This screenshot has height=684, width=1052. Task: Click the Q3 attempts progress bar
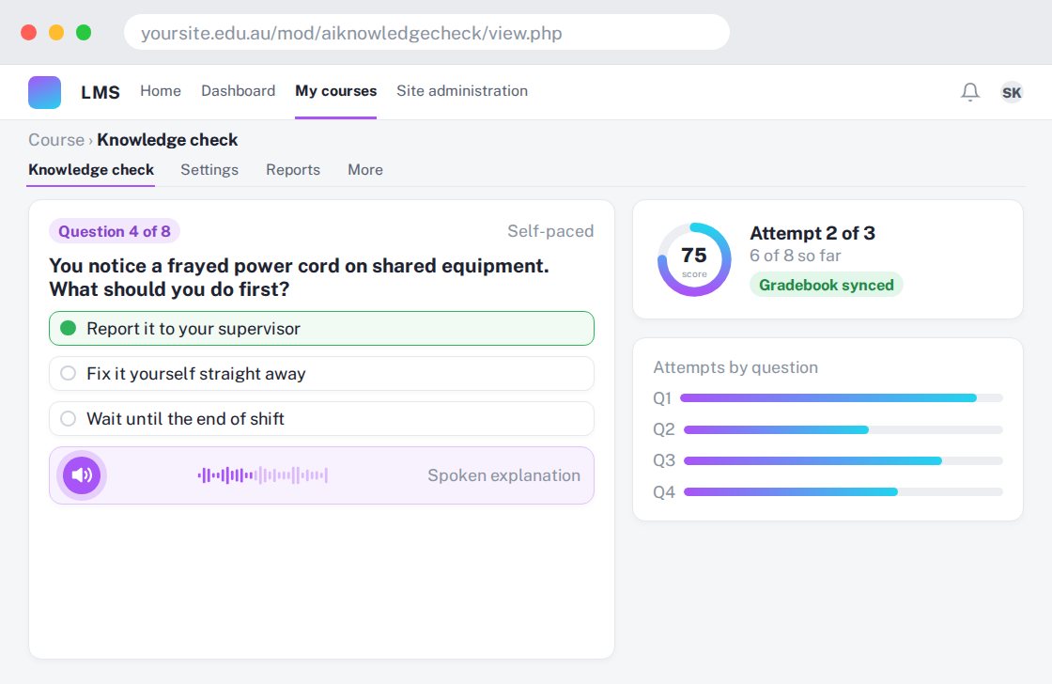click(843, 460)
